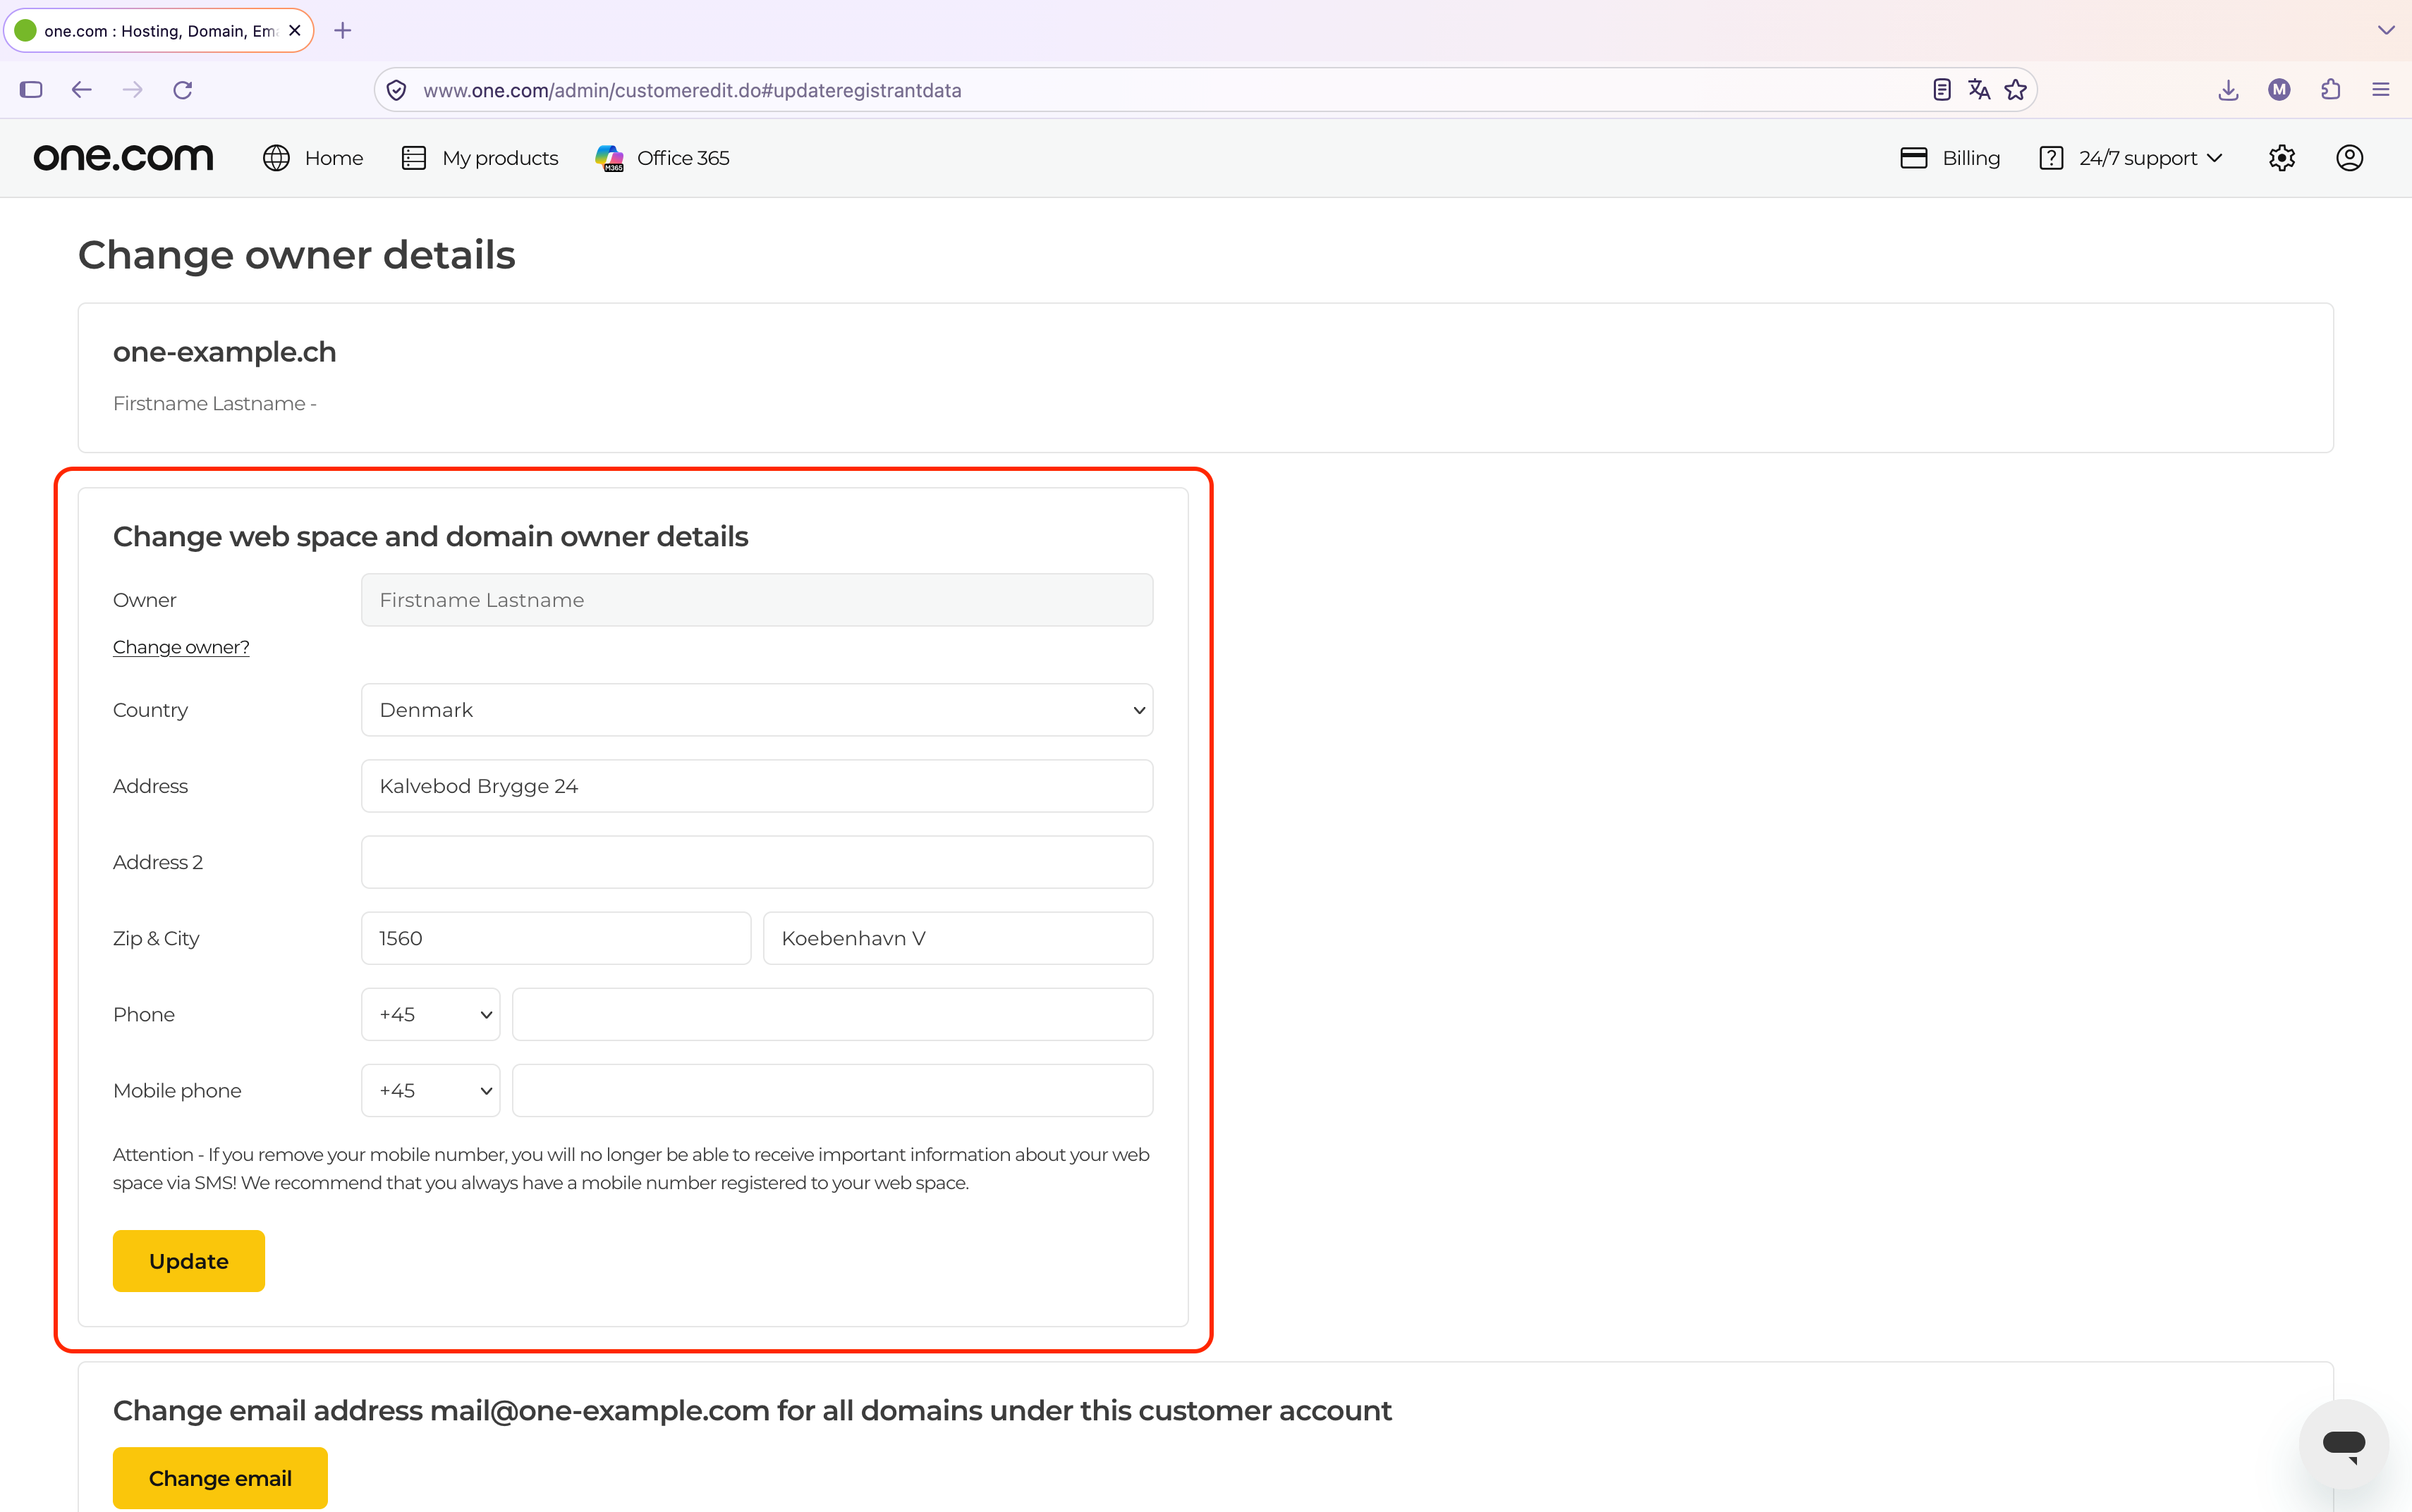Viewport: 2412px width, 1512px height.
Task: Go back with the browser back arrow
Action: tap(82, 90)
